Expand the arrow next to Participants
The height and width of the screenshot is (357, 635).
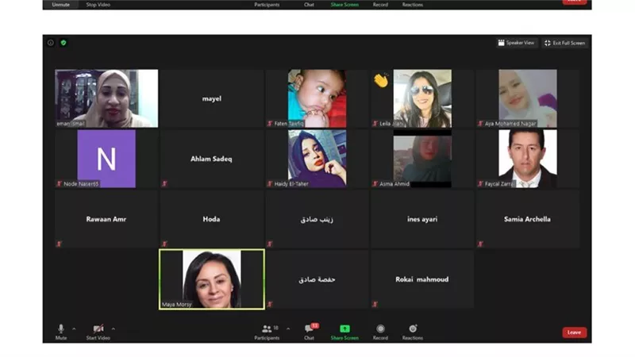click(288, 328)
